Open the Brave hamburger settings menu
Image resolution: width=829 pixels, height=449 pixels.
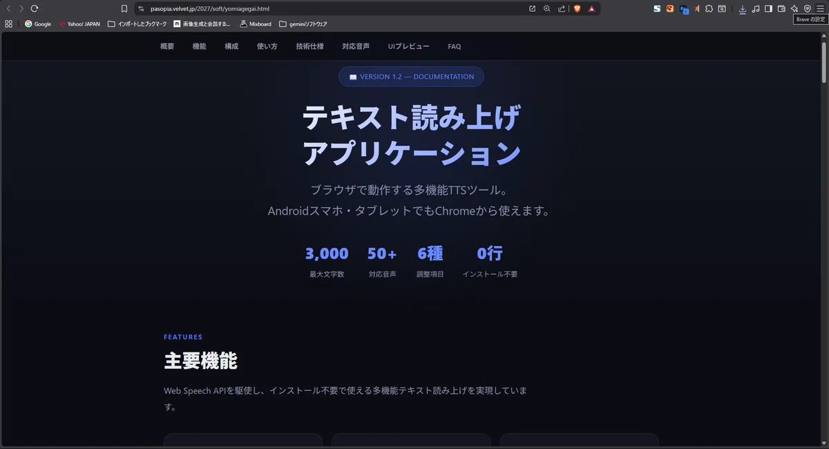point(820,8)
